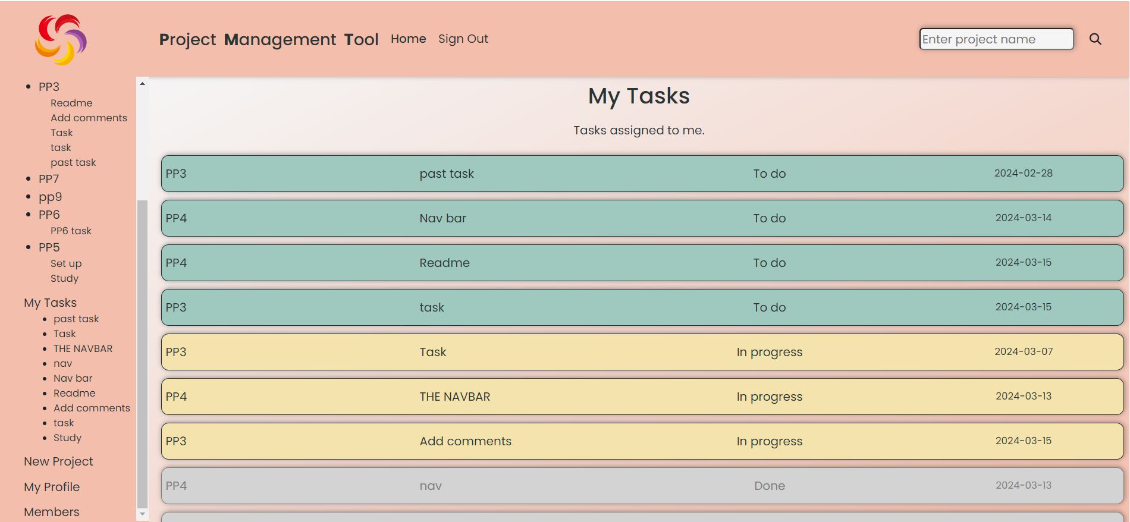
Task: Select THE NAVBAR in My Tasks list
Action: coord(83,348)
